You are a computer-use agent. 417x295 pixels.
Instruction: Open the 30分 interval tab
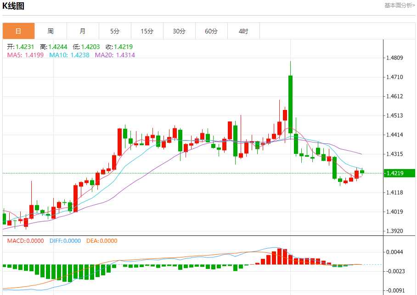(179, 31)
